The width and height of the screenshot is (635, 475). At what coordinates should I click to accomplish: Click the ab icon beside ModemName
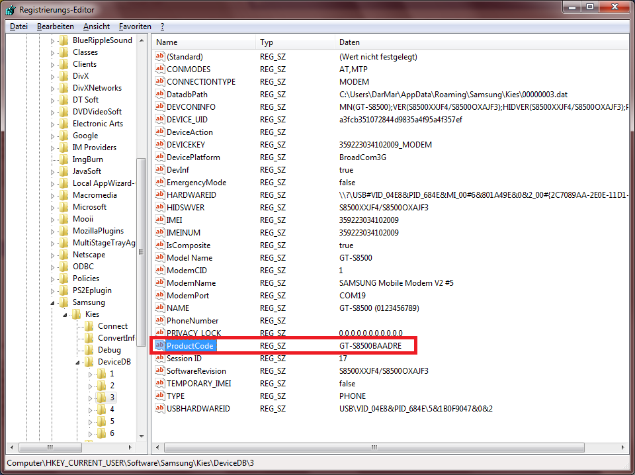coord(160,282)
